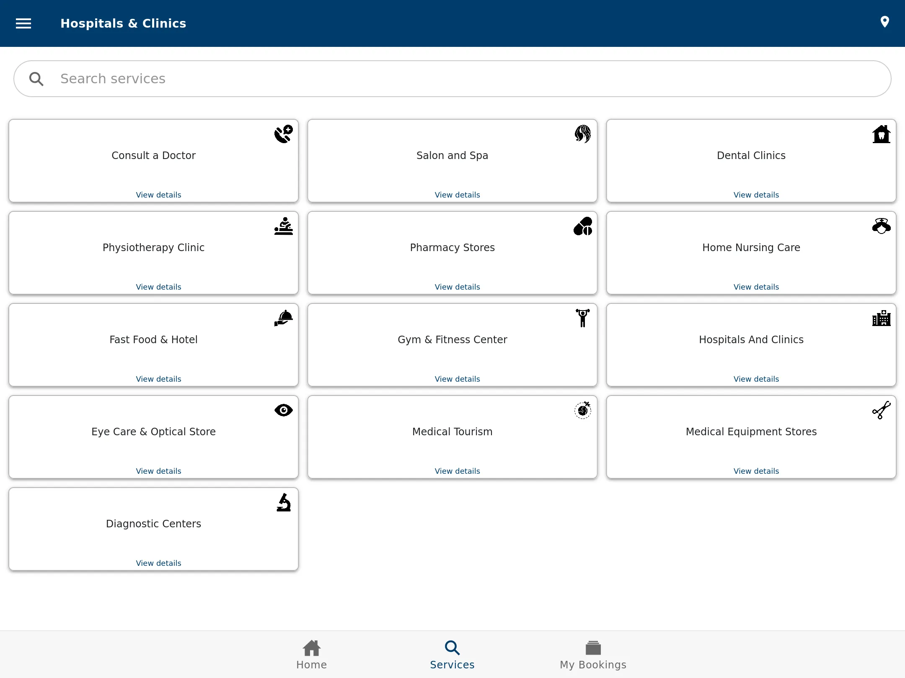
Task: View details for Medical Tourism
Action: pos(457,471)
